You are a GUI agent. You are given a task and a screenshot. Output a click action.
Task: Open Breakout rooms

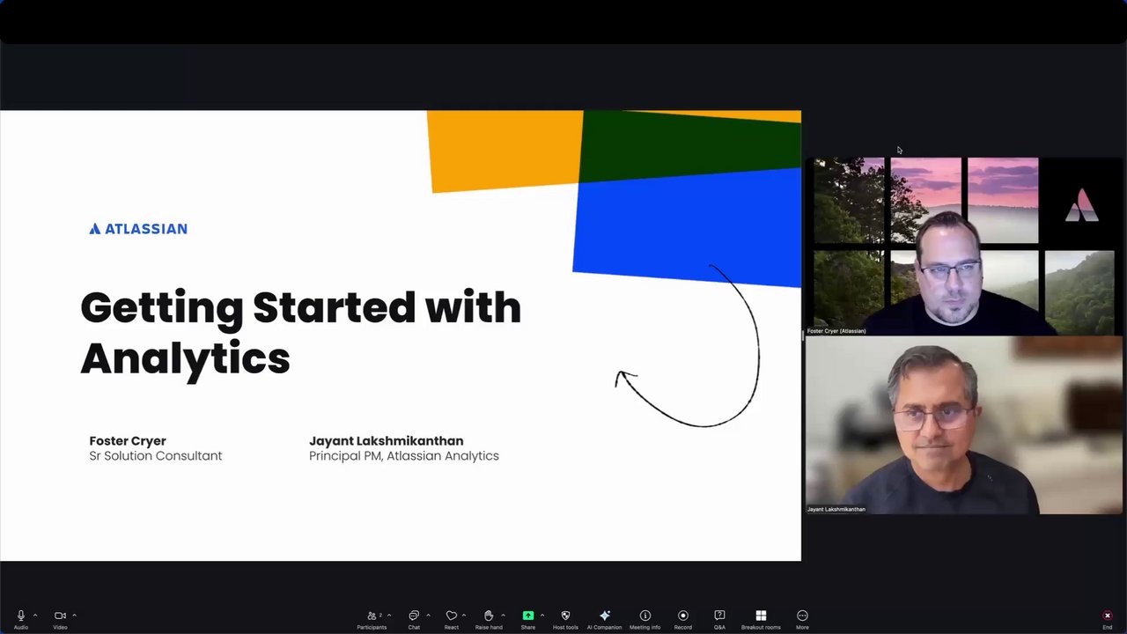coord(761,619)
